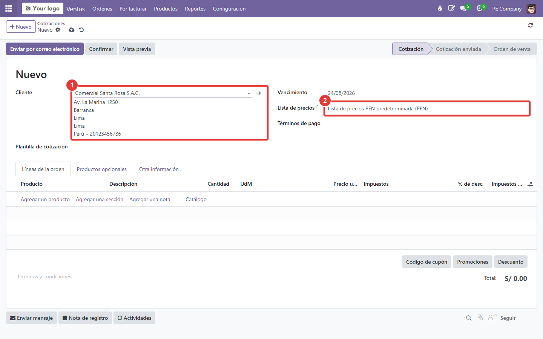Edit the Vencimiento date 24/08/2026
The width and height of the screenshot is (543, 339).
coord(341,93)
